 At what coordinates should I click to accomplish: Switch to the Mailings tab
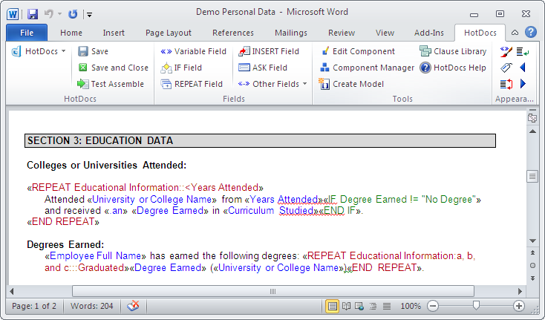coord(291,33)
